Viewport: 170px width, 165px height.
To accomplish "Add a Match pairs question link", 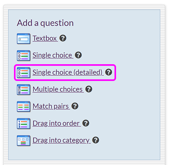I will tap(51, 106).
